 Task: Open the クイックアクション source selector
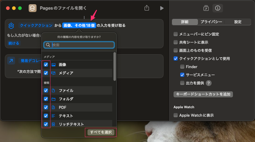point(36,25)
